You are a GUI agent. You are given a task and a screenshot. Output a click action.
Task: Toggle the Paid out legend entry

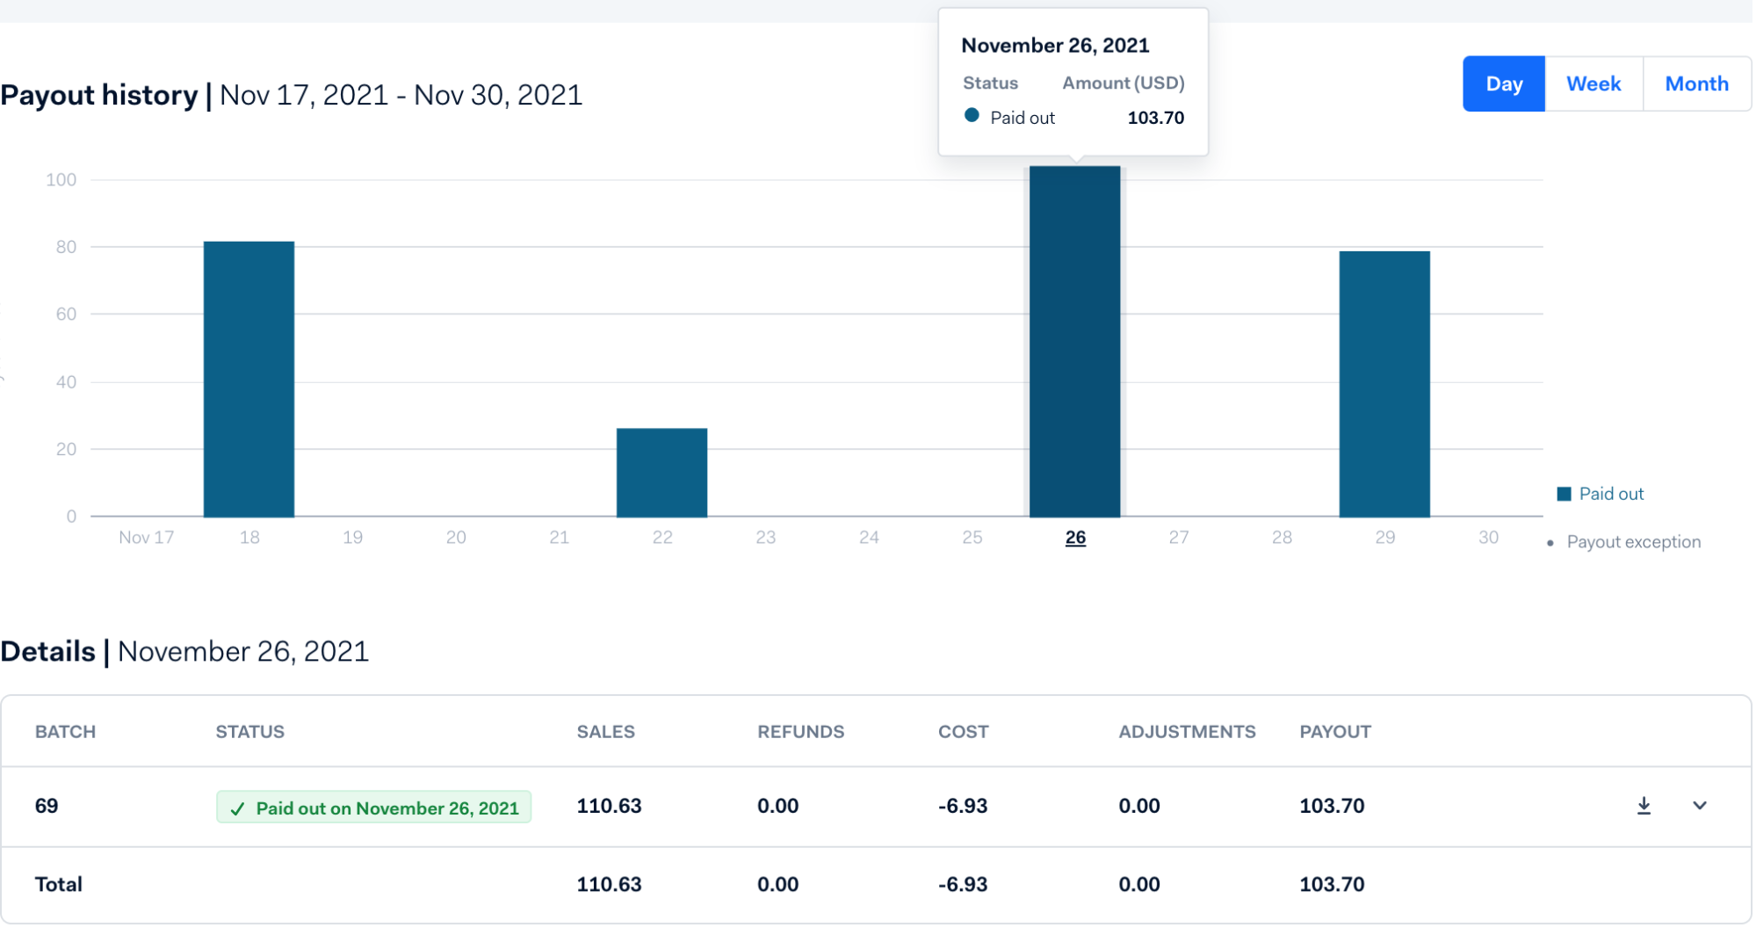tap(1601, 494)
